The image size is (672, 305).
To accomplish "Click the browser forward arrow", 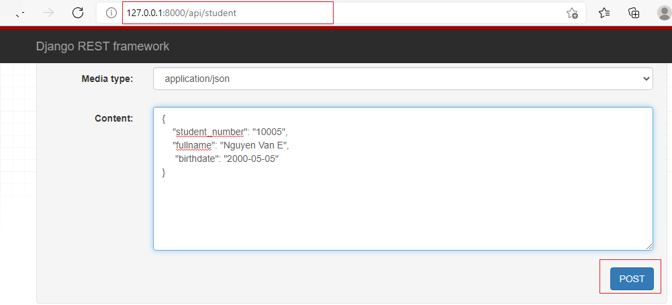I will 48,13.
